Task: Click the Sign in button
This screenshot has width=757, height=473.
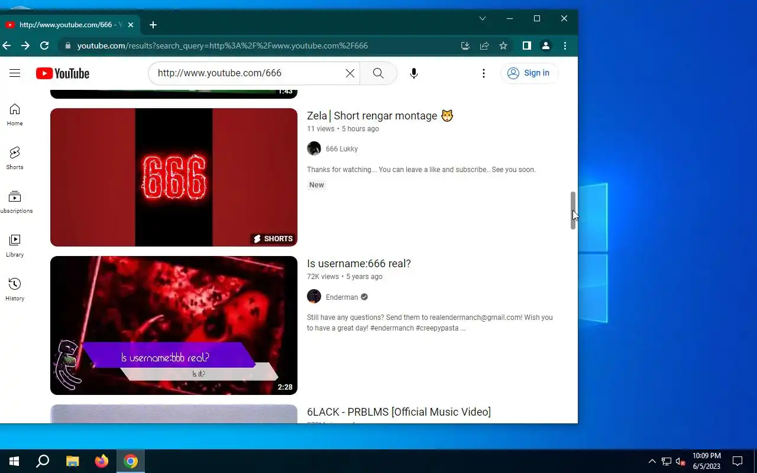Action: coord(529,73)
